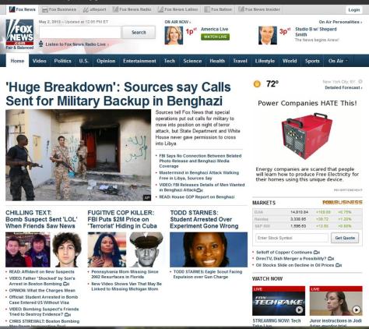Open America Live host thumbnail
369x329 pixels.
click(174, 35)
